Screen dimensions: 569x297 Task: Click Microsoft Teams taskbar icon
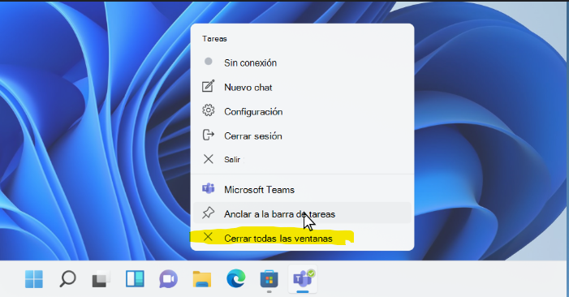tap(303, 279)
